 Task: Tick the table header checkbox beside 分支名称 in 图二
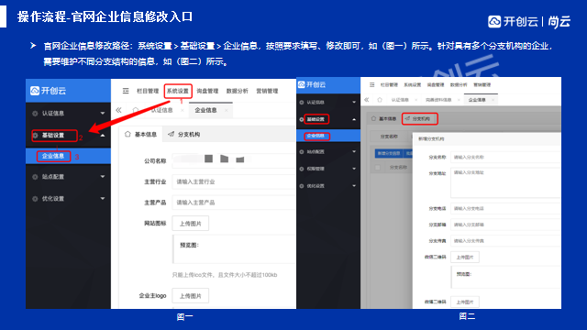coord(378,167)
